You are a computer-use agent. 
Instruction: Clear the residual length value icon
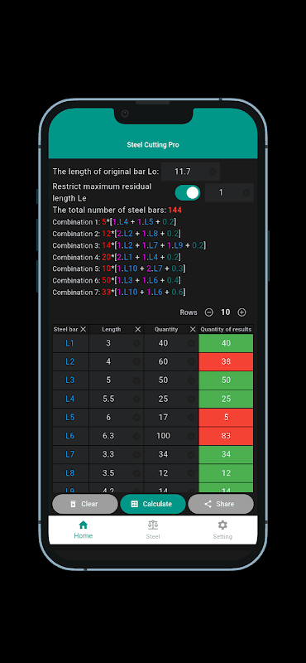[246, 193]
